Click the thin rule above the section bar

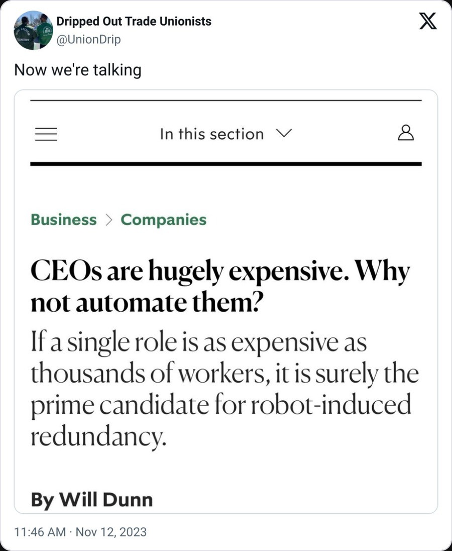coord(225,101)
